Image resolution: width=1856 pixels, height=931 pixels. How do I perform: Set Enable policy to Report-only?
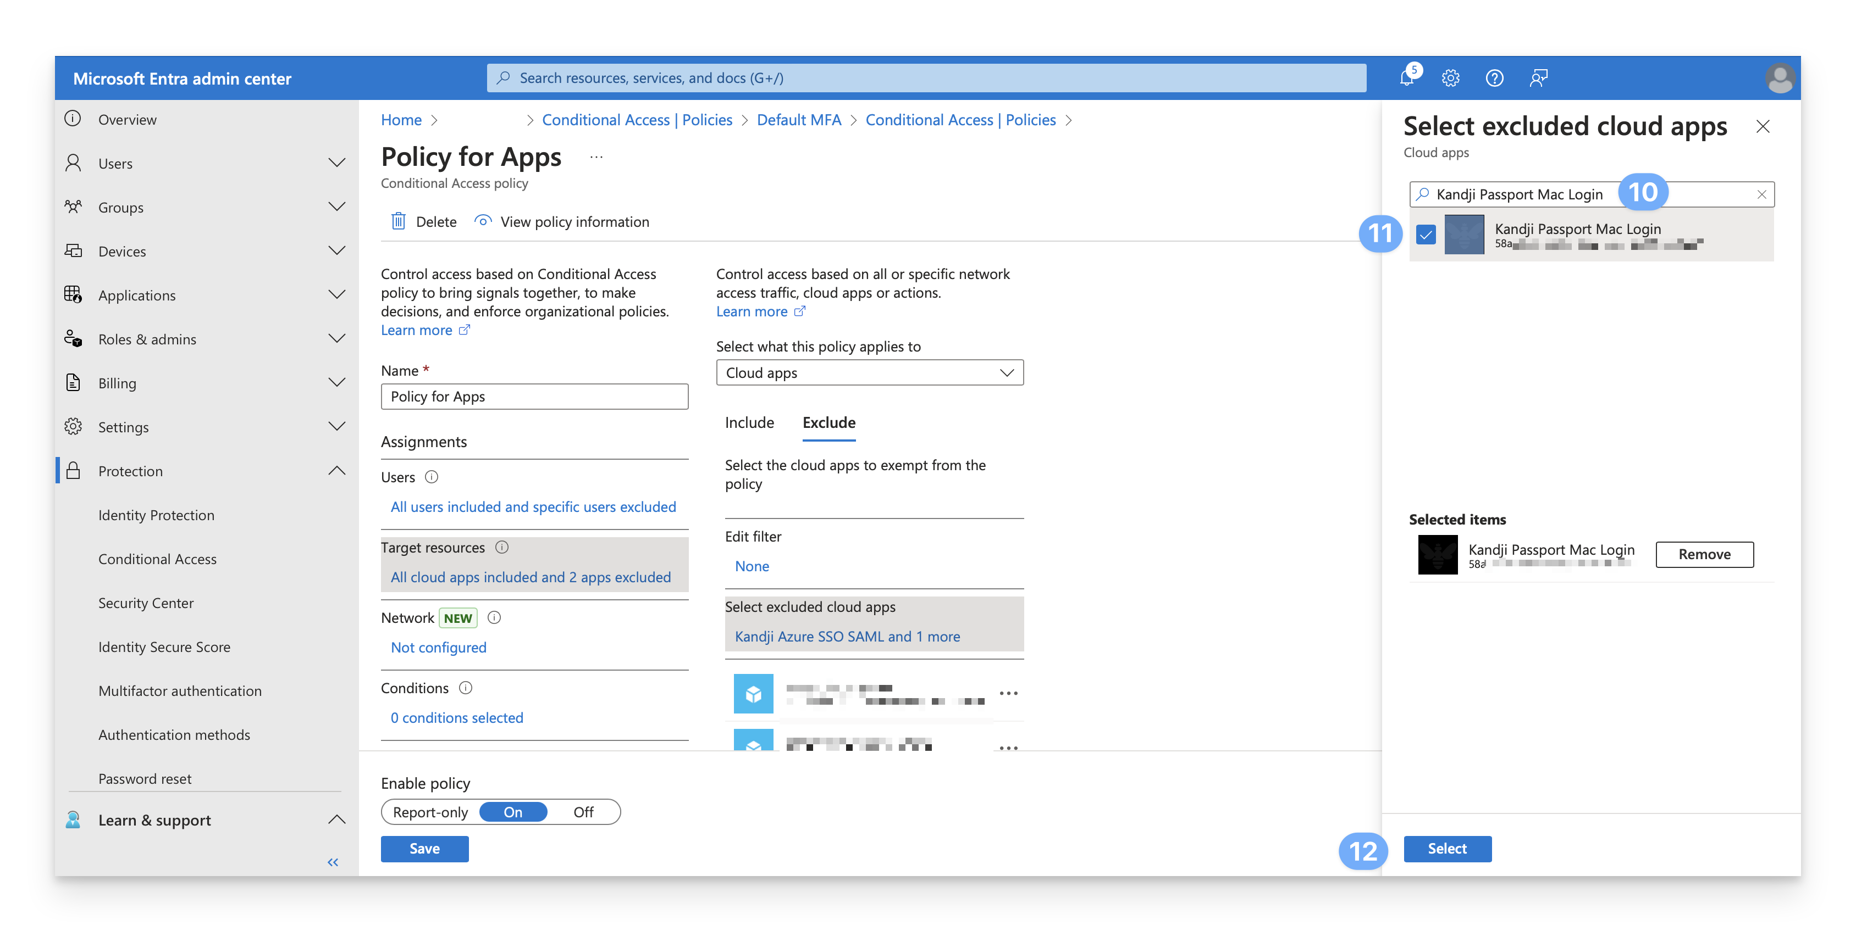click(x=431, y=812)
